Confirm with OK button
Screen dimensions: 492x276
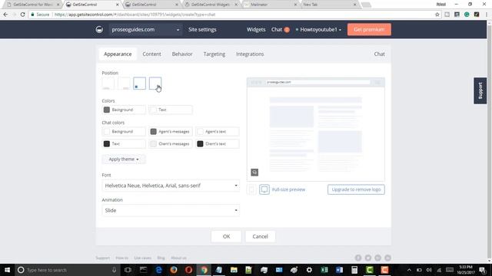pyautogui.click(x=226, y=236)
